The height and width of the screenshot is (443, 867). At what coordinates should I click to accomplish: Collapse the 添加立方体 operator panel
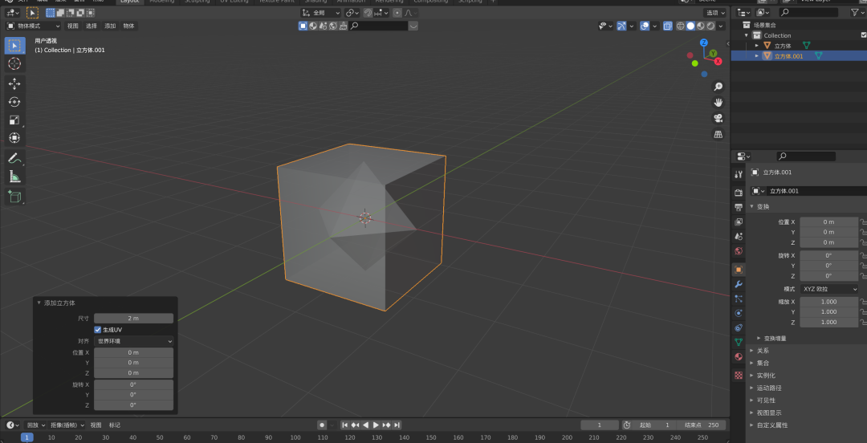(x=39, y=303)
